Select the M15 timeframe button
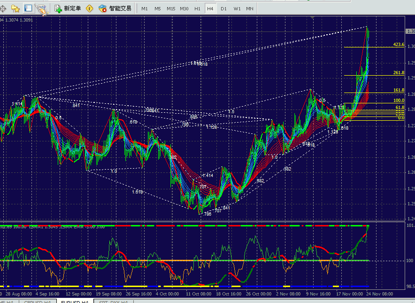 [171, 9]
